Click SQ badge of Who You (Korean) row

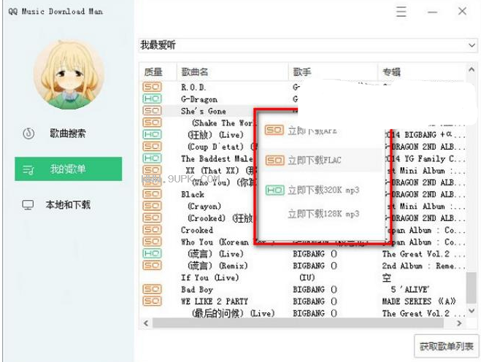(152, 242)
